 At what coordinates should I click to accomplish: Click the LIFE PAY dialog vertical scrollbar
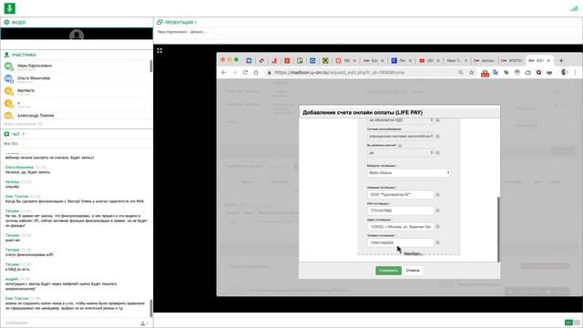[x=498, y=229]
